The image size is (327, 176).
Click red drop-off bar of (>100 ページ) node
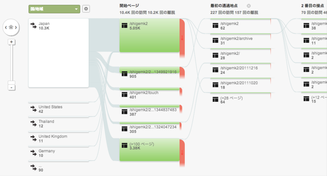click(x=182, y=153)
